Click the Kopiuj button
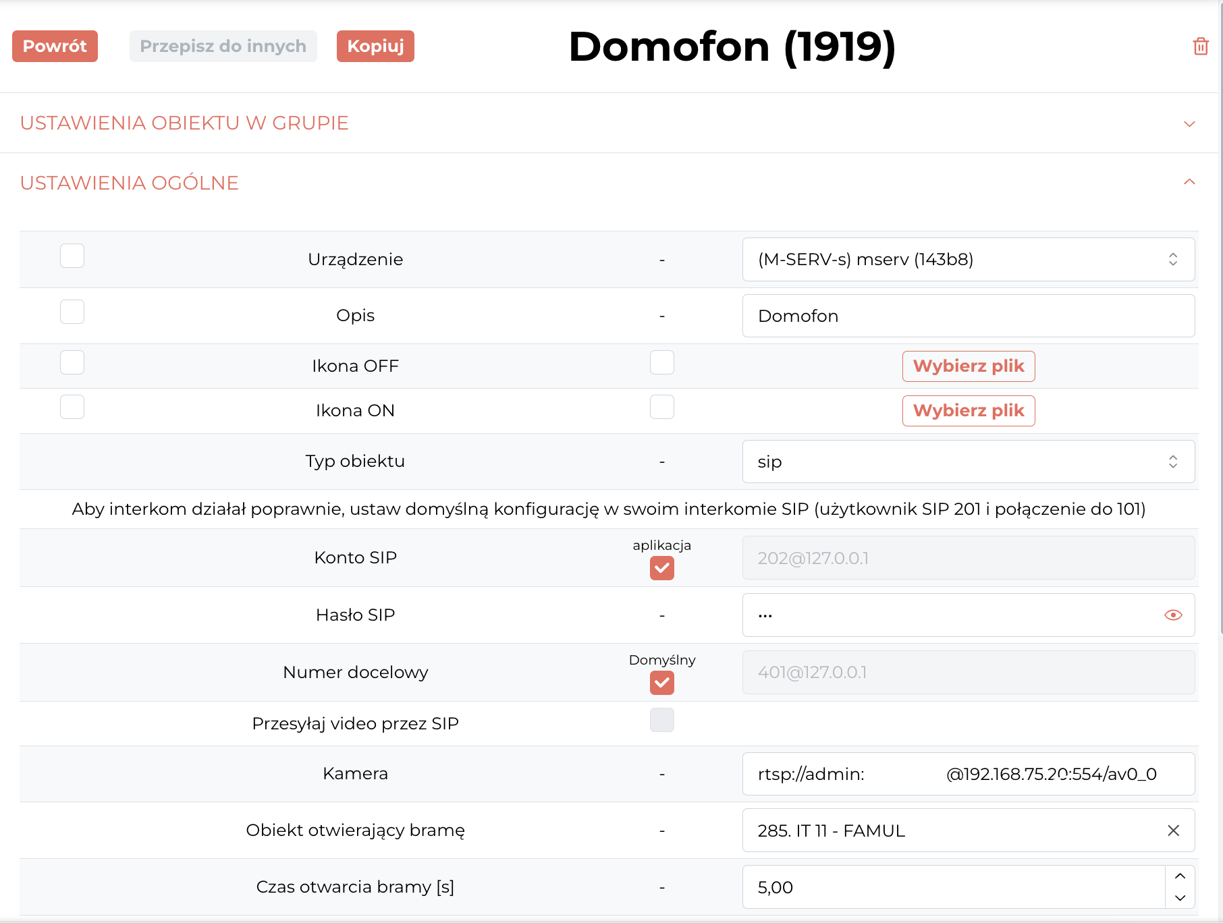Image resolution: width=1223 pixels, height=923 pixels. [375, 46]
